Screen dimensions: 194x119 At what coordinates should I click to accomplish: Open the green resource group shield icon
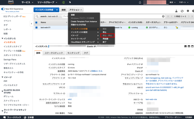tap(63, 2)
